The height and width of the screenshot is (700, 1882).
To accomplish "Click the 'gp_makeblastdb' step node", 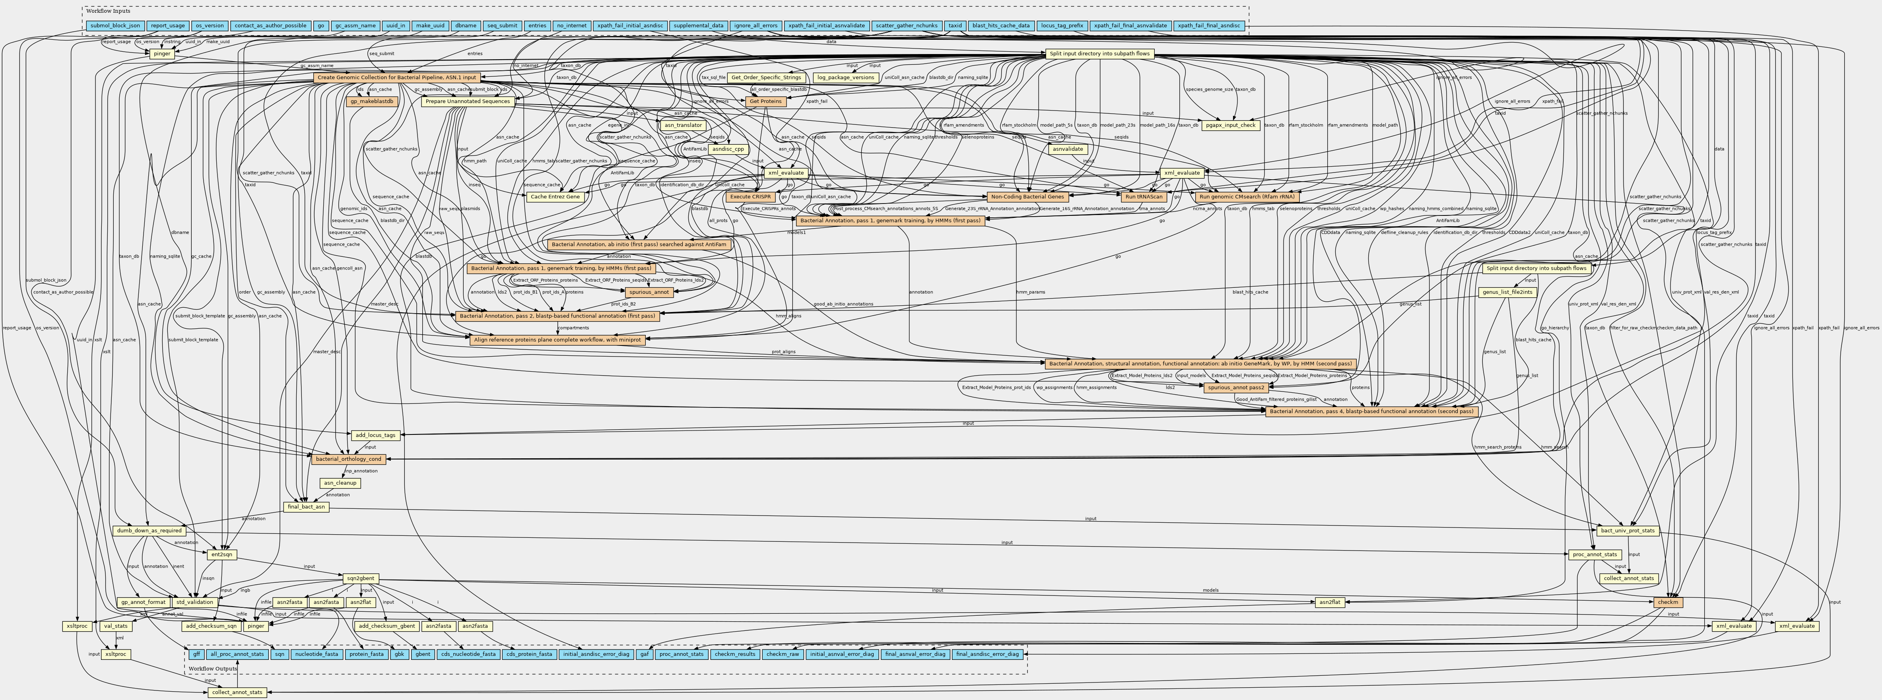I will (x=372, y=102).
